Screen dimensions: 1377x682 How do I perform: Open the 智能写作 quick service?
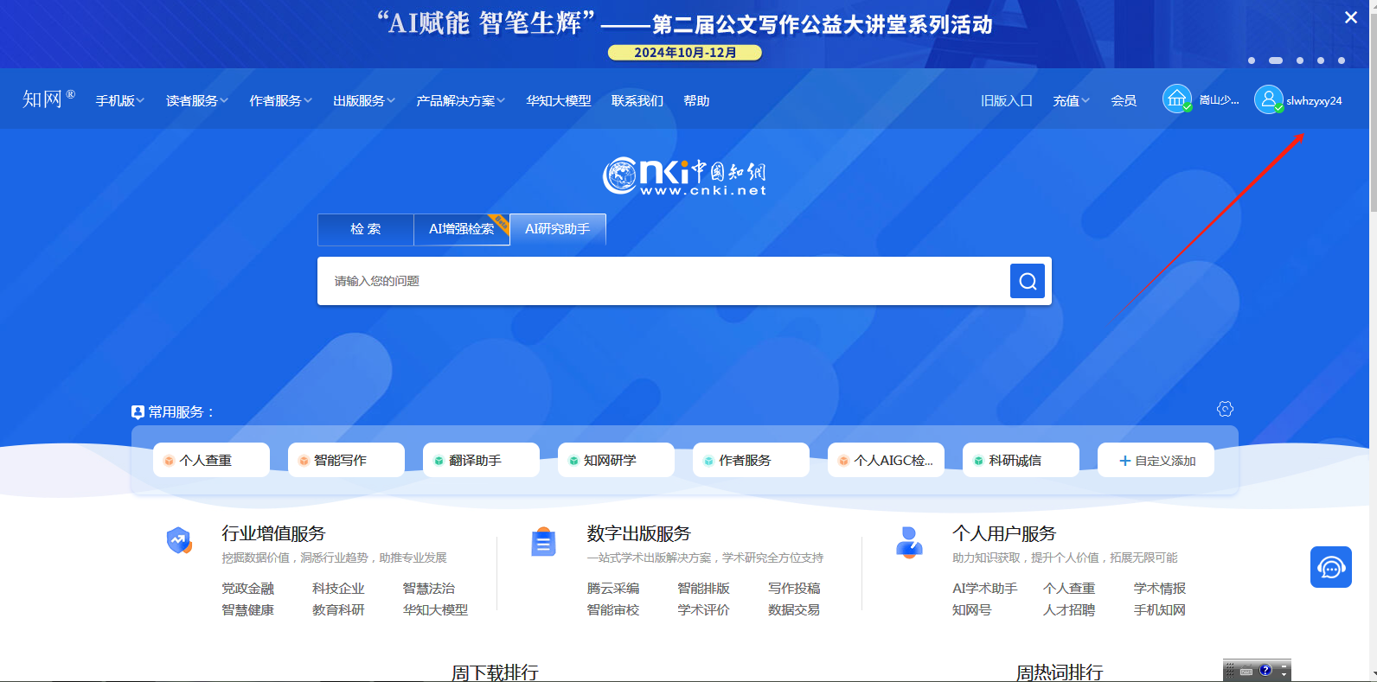pyautogui.click(x=346, y=460)
